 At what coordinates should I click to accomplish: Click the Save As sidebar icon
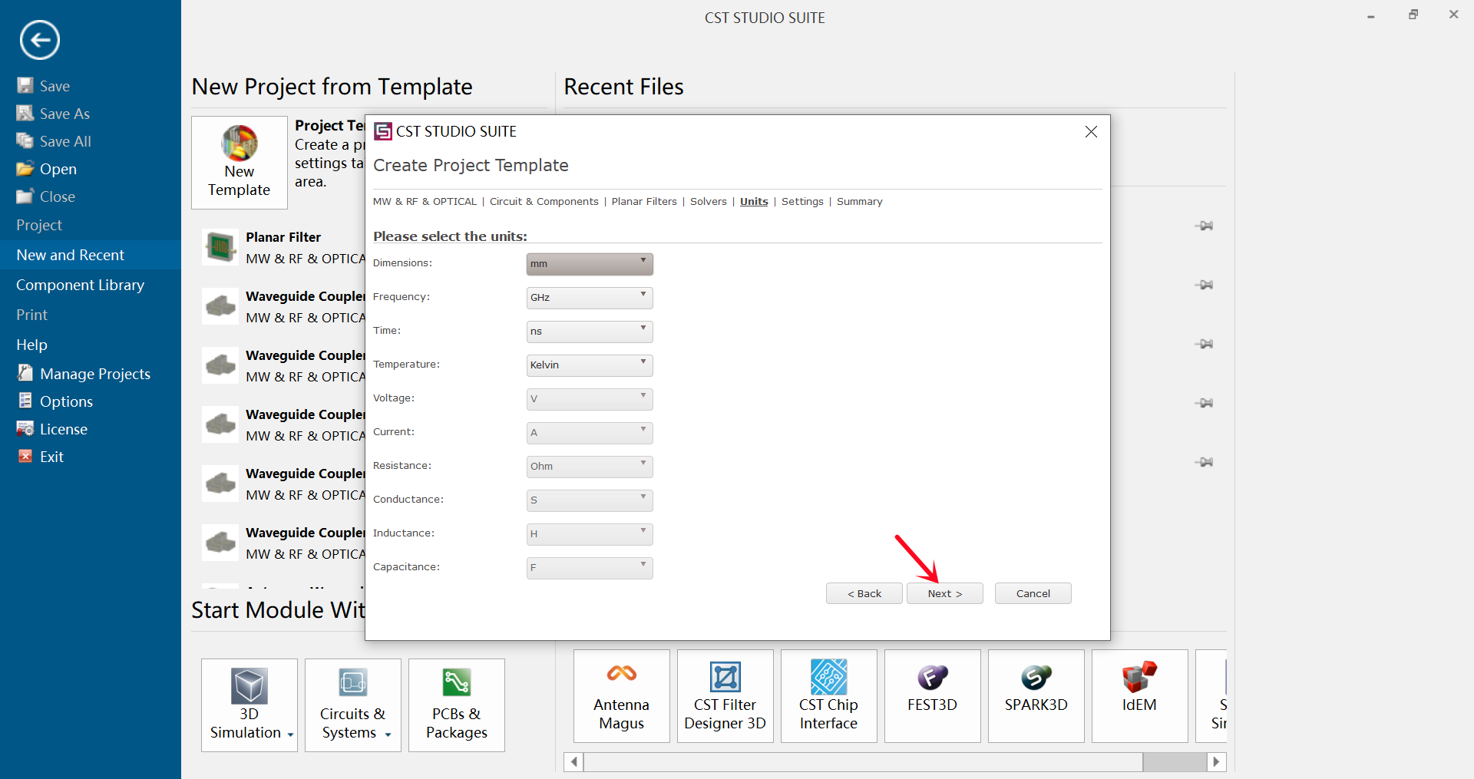coord(25,113)
